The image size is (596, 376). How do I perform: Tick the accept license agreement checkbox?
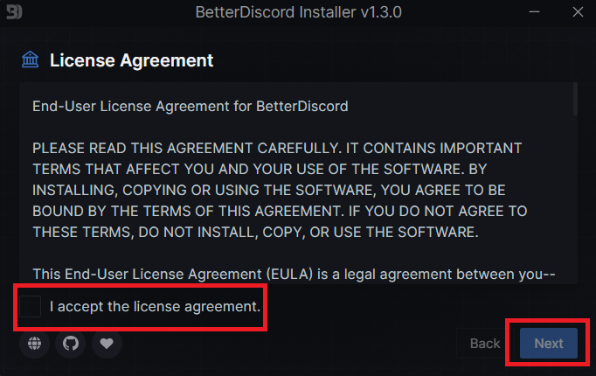[31, 307]
